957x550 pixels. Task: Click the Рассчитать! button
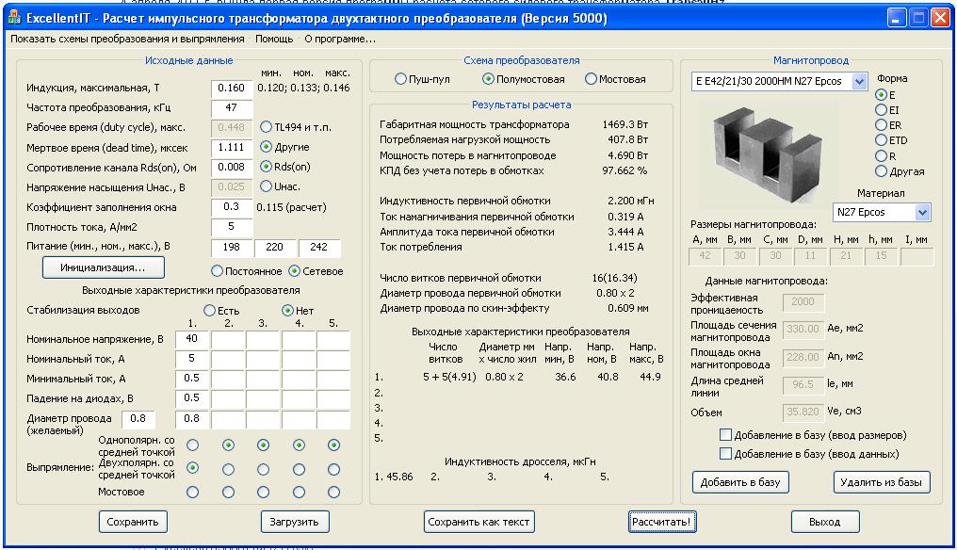(x=662, y=522)
